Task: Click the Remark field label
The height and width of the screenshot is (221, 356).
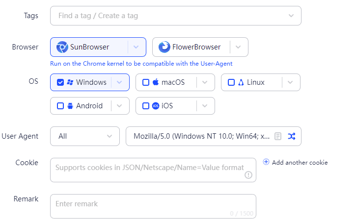Action: [26, 199]
